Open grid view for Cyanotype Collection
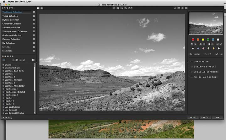The image size is (226, 140). click(34, 24)
